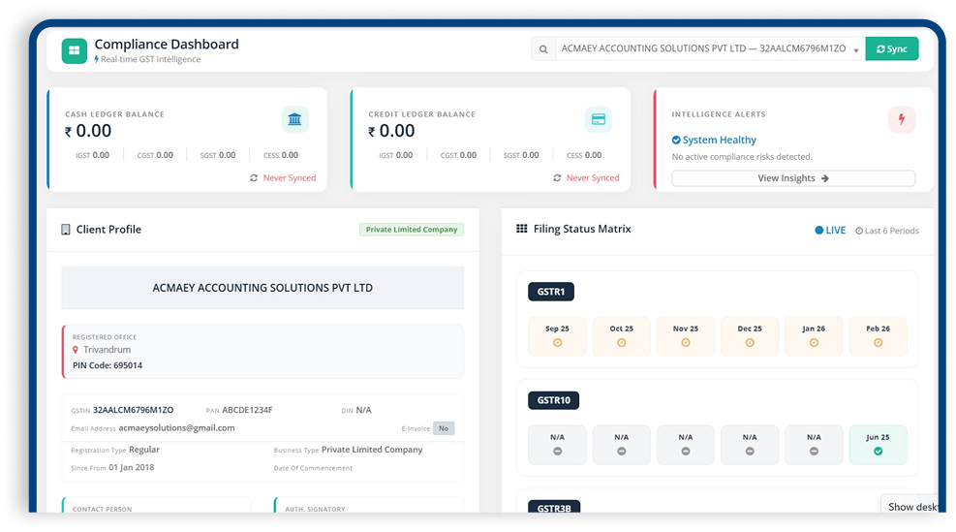Click the Since From 01 Jan 2018 value
Viewport: 956px width, 532px height.
(131, 467)
